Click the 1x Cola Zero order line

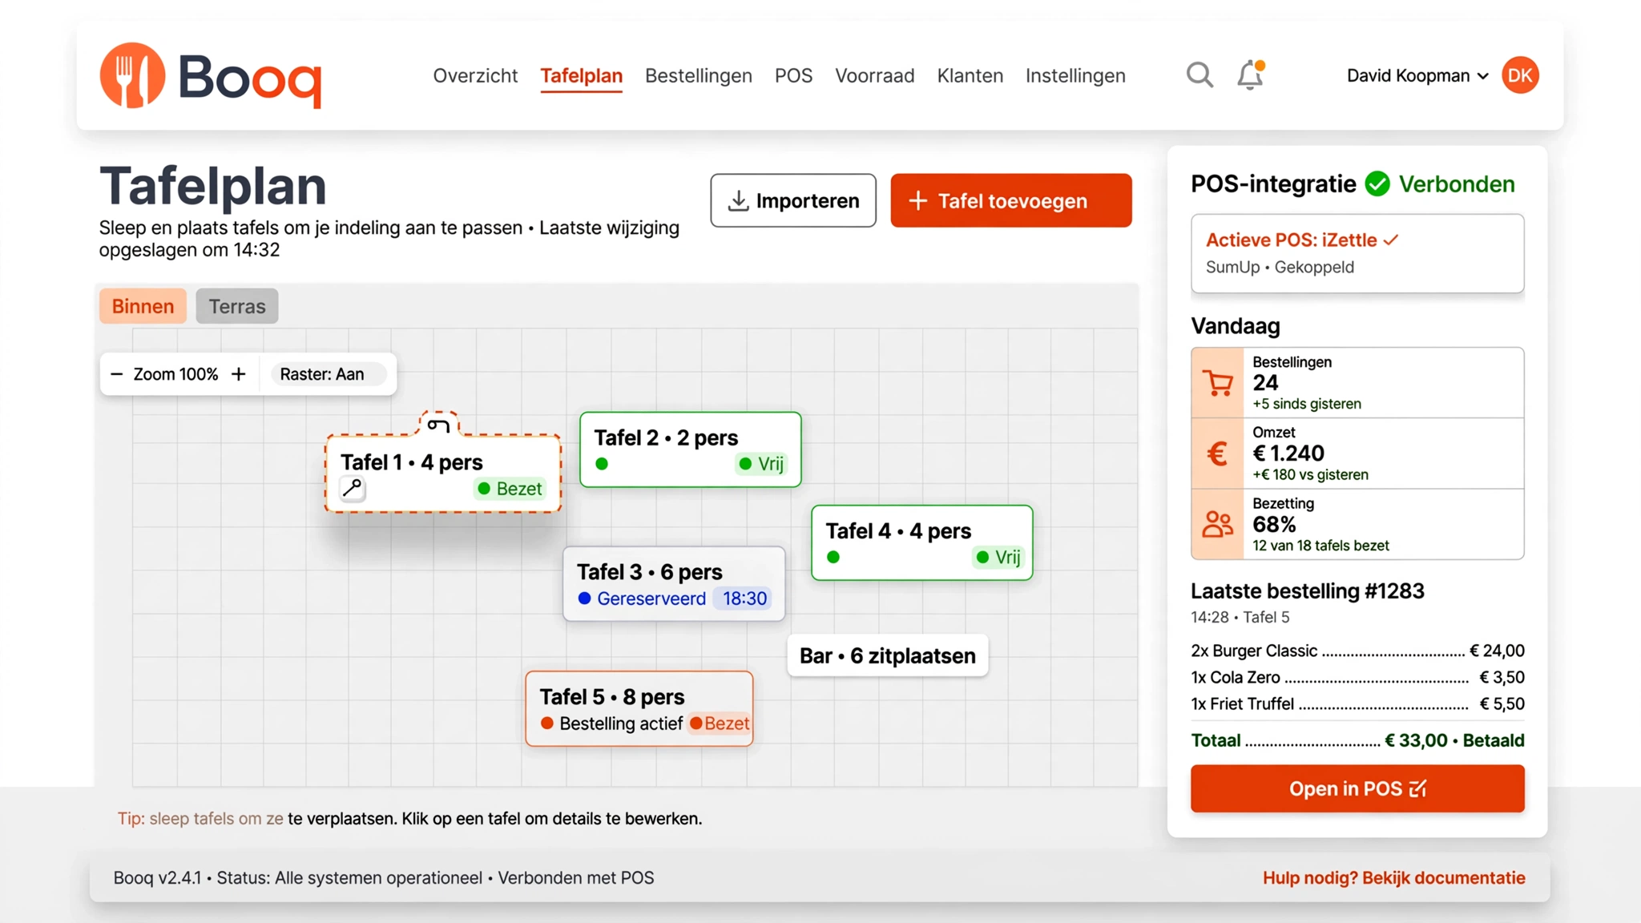click(1357, 677)
